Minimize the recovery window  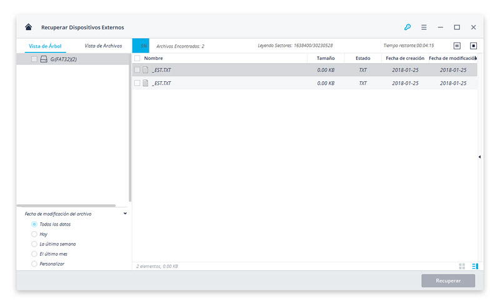click(441, 27)
